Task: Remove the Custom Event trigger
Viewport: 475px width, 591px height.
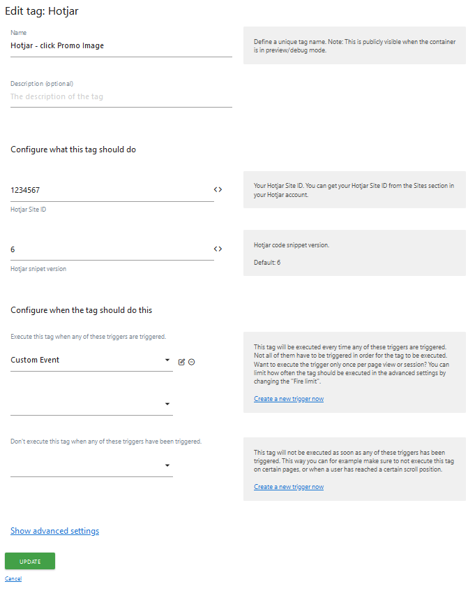Action: pos(190,362)
